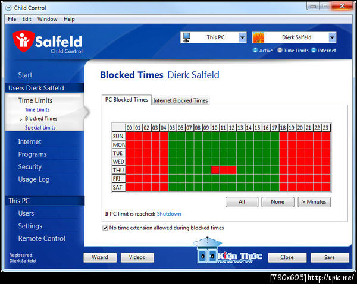This screenshot has height=284, width=357.
Task: Open the Dierk Salfeld user dropdown arrow
Action: [x=332, y=37]
